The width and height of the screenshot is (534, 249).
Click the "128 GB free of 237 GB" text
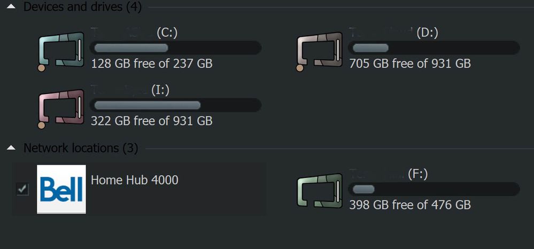(x=152, y=64)
